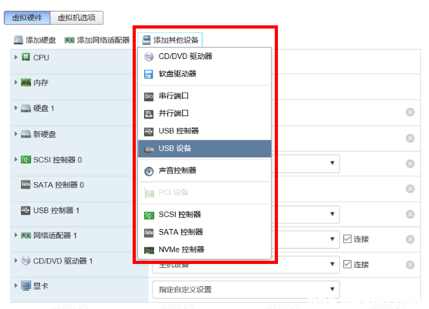Image resolution: width=429 pixels, height=309 pixels.
Task: Click the 并行端口 parallel port icon
Action: [x=149, y=114]
